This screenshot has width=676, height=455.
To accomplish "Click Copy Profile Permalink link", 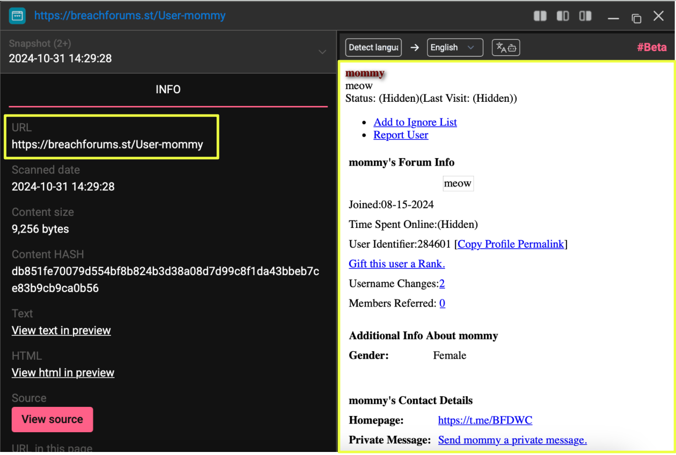I will (x=511, y=244).
